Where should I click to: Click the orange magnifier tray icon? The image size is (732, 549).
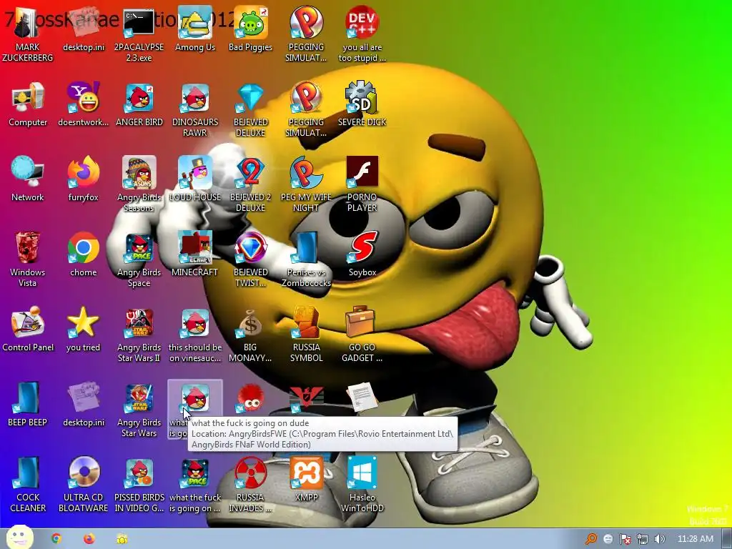pyautogui.click(x=591, y=539)
